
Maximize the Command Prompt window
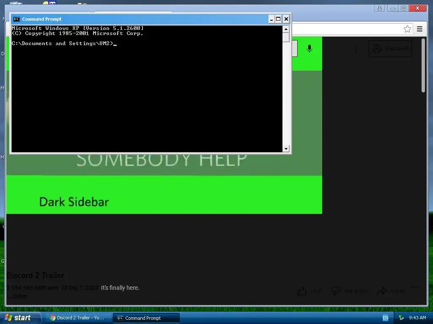(278, 19)
